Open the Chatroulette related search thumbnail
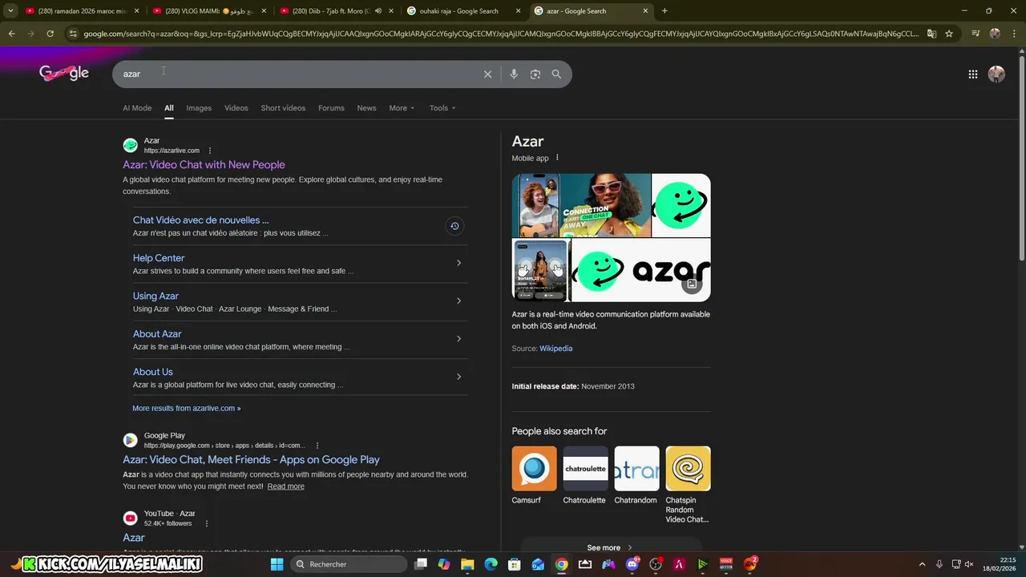Screen dimensions: 1026x577 click(585, 469)
